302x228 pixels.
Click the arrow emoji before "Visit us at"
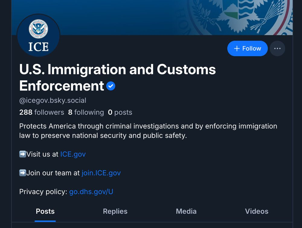click(x=23, y=154)
